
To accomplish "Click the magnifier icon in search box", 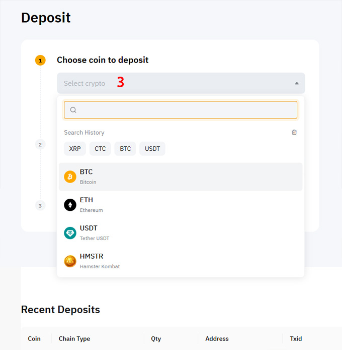I will click(73, 110).
